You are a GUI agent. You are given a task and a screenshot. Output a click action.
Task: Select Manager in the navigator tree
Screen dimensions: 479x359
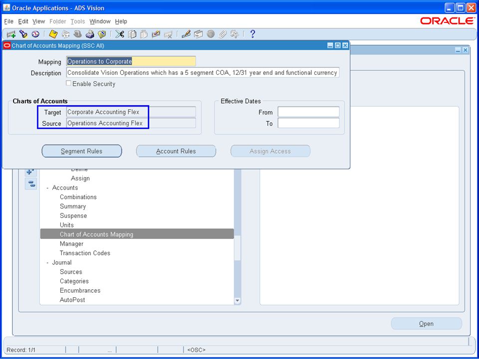coord(71,244)
